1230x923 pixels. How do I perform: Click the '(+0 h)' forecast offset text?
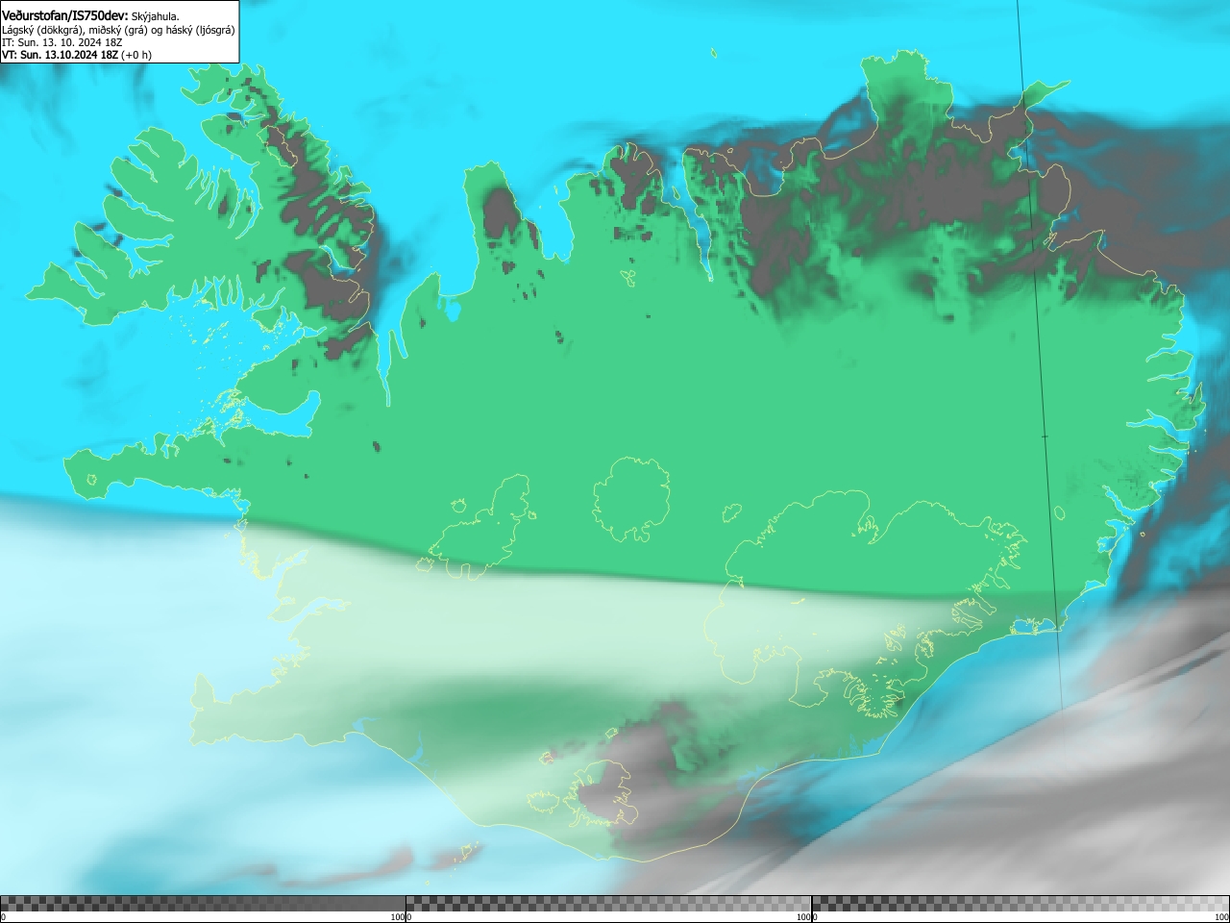pyautogui.click(x=135, y=55)
